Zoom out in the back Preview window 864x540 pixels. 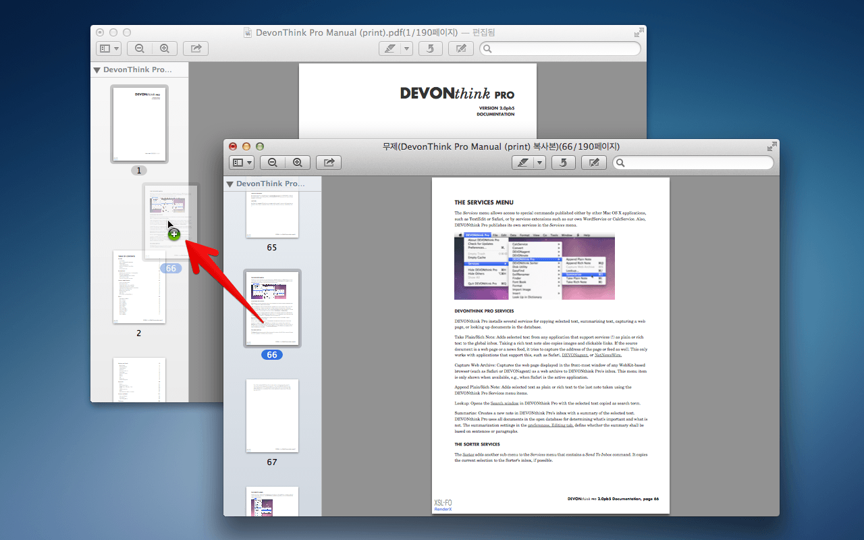(140, 49)
